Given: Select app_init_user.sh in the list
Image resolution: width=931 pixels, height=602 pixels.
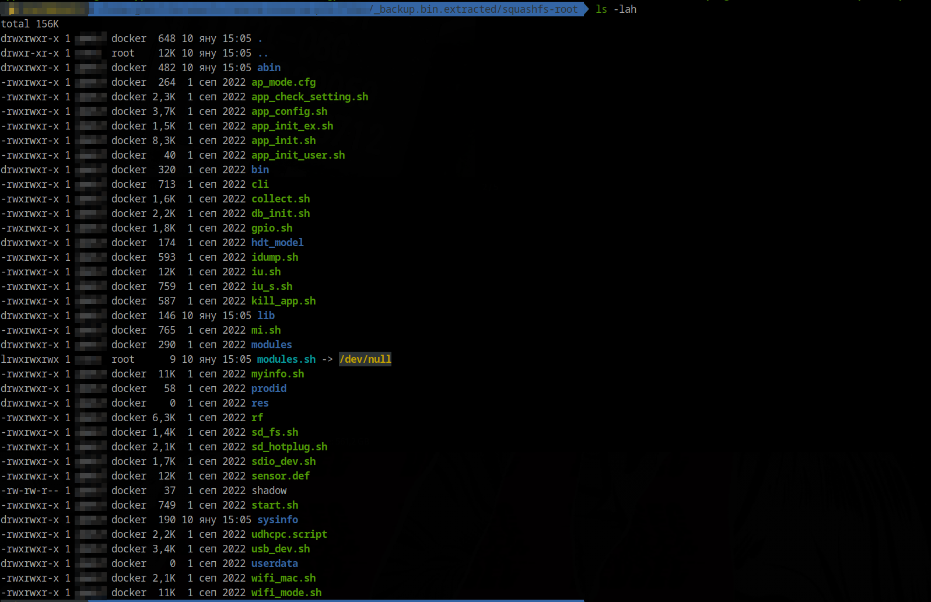Looking at the screenshot, I should click(298, 155).
